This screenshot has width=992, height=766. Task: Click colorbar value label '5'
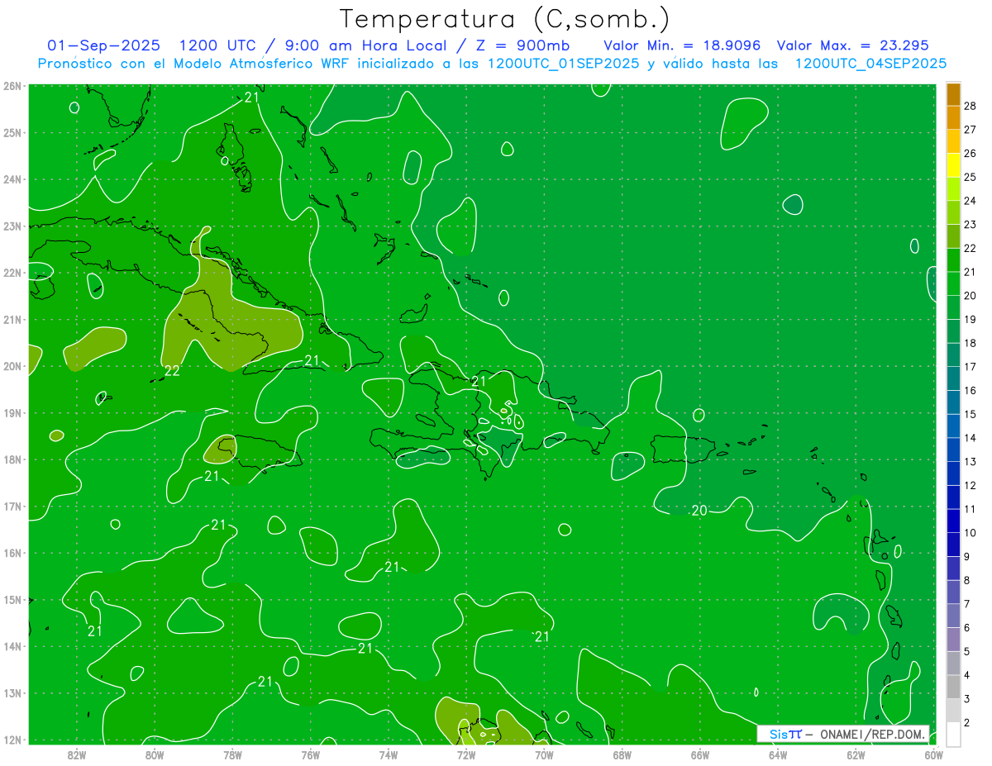point(967,652)
